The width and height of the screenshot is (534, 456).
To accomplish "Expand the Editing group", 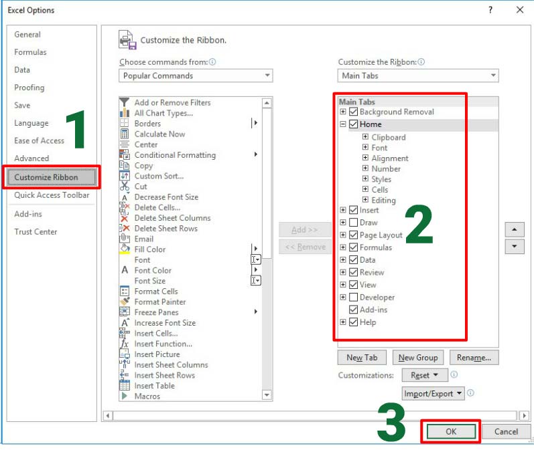I will click(x=365, y=200).
